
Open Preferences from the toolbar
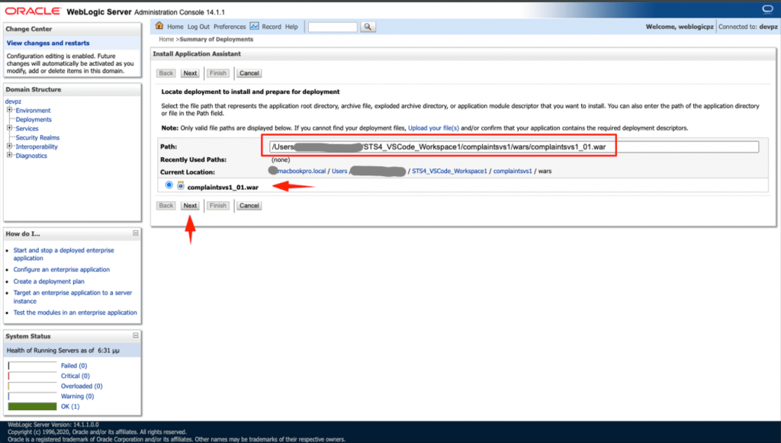(230, 27)
